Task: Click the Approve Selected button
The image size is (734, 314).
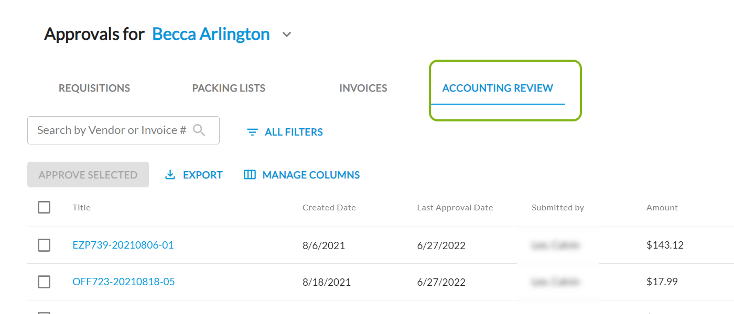Action: point(88,175)
